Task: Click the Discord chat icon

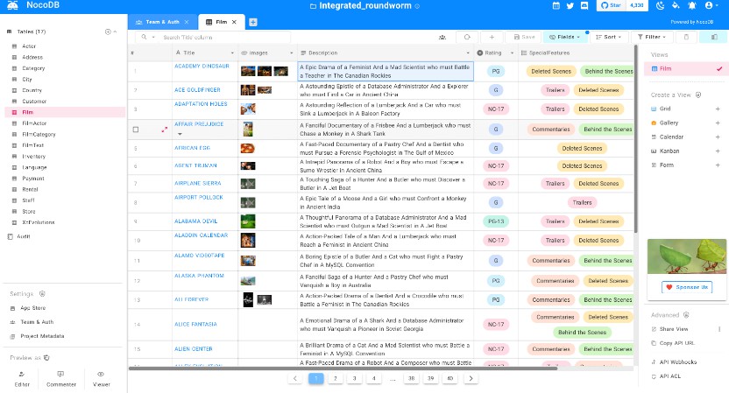Action: click(584, 6)
